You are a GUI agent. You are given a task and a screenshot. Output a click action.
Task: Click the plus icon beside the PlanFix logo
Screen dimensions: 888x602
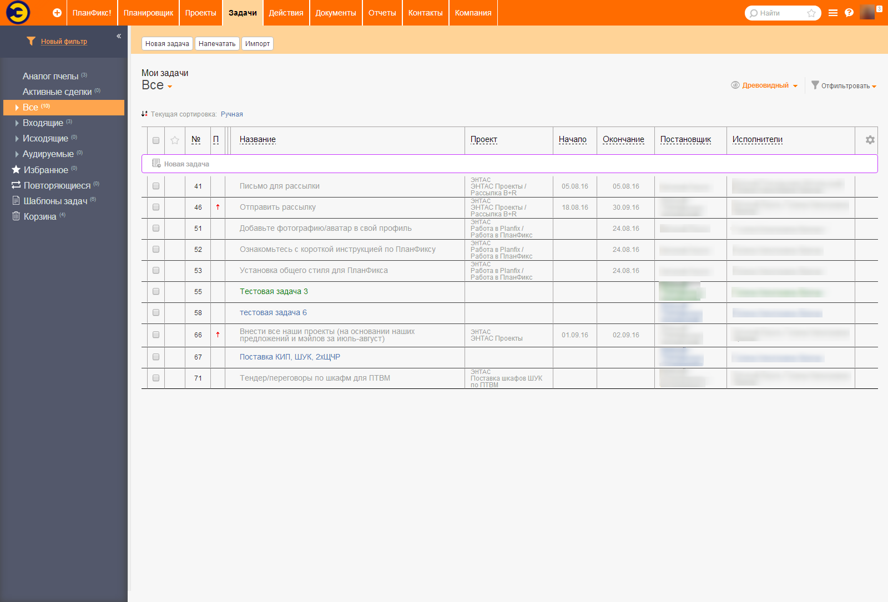(56, 12)
